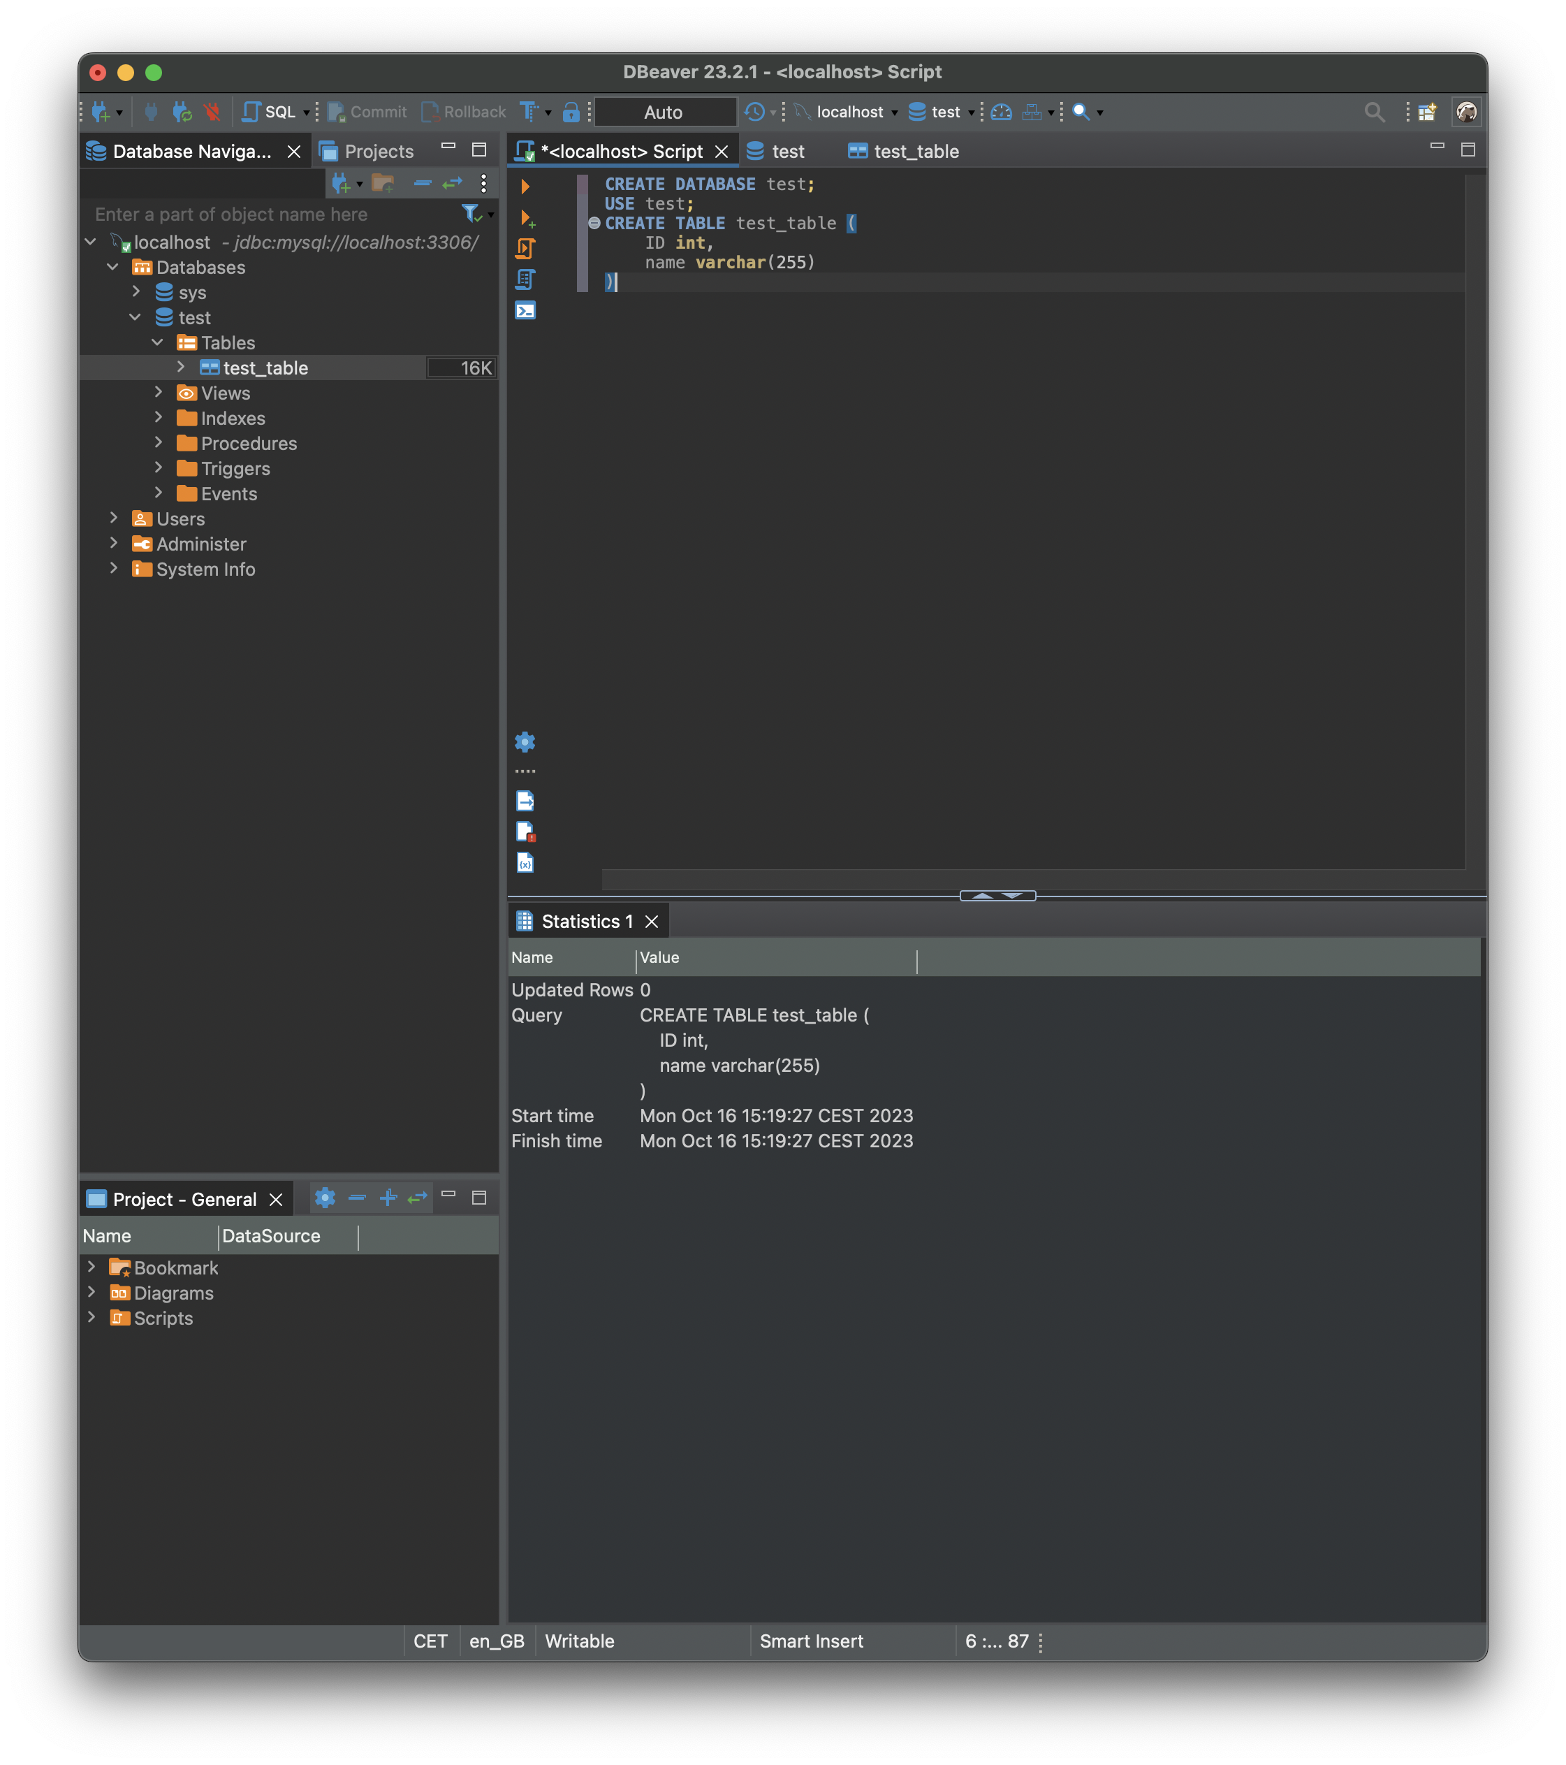Screen dimensions: 1566x1765
Task: Open the SQL console terminal icon
Action: pyautogui.click(x=525, y=310)
